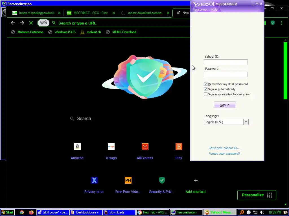Check Sign in as invisible to everyone
This screenshot has height=216, width=289.
205,94
